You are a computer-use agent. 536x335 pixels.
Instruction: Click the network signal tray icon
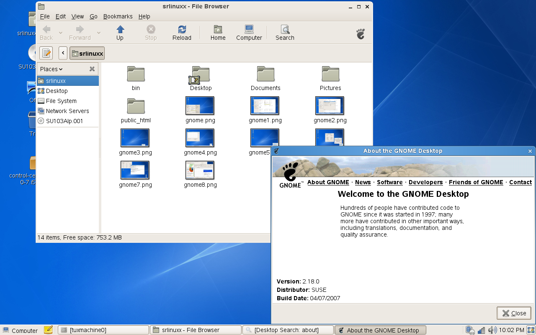[x=482, y=330]
